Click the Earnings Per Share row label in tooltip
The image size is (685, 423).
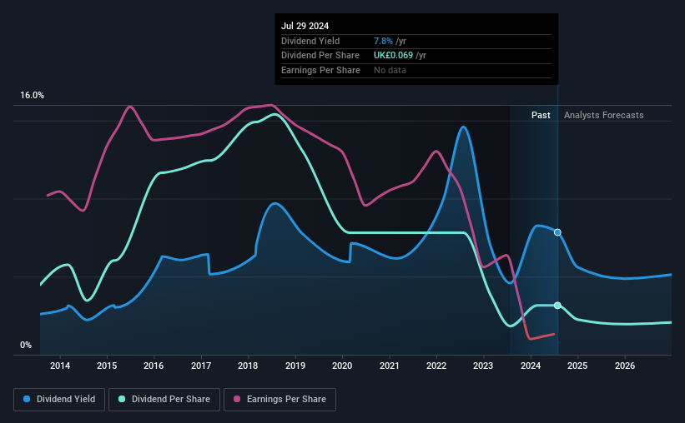[320, 70]
